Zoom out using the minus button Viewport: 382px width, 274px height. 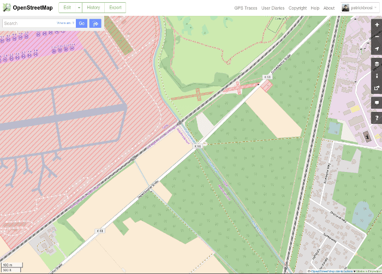pos(377,37)
